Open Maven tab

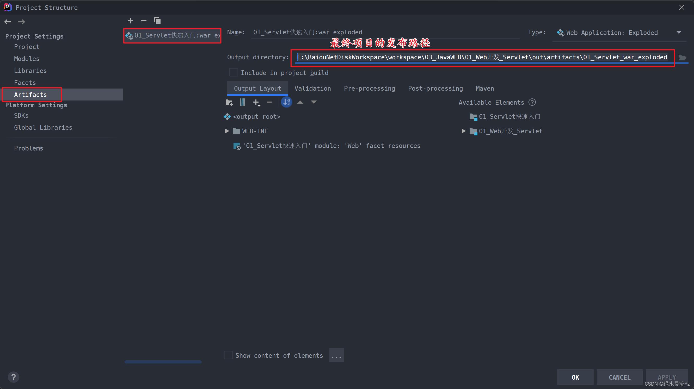485,89
